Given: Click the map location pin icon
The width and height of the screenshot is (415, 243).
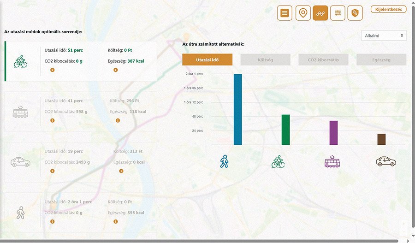Looking at the screenshot, I should [x=302, y=13].
